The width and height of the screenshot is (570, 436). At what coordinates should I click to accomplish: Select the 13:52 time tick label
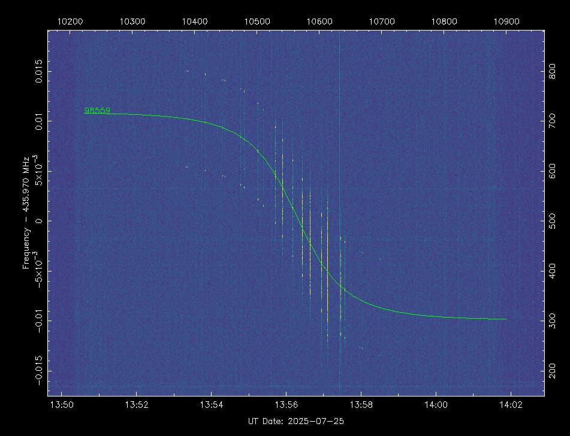pyautogui.click(x=137, y=405)
